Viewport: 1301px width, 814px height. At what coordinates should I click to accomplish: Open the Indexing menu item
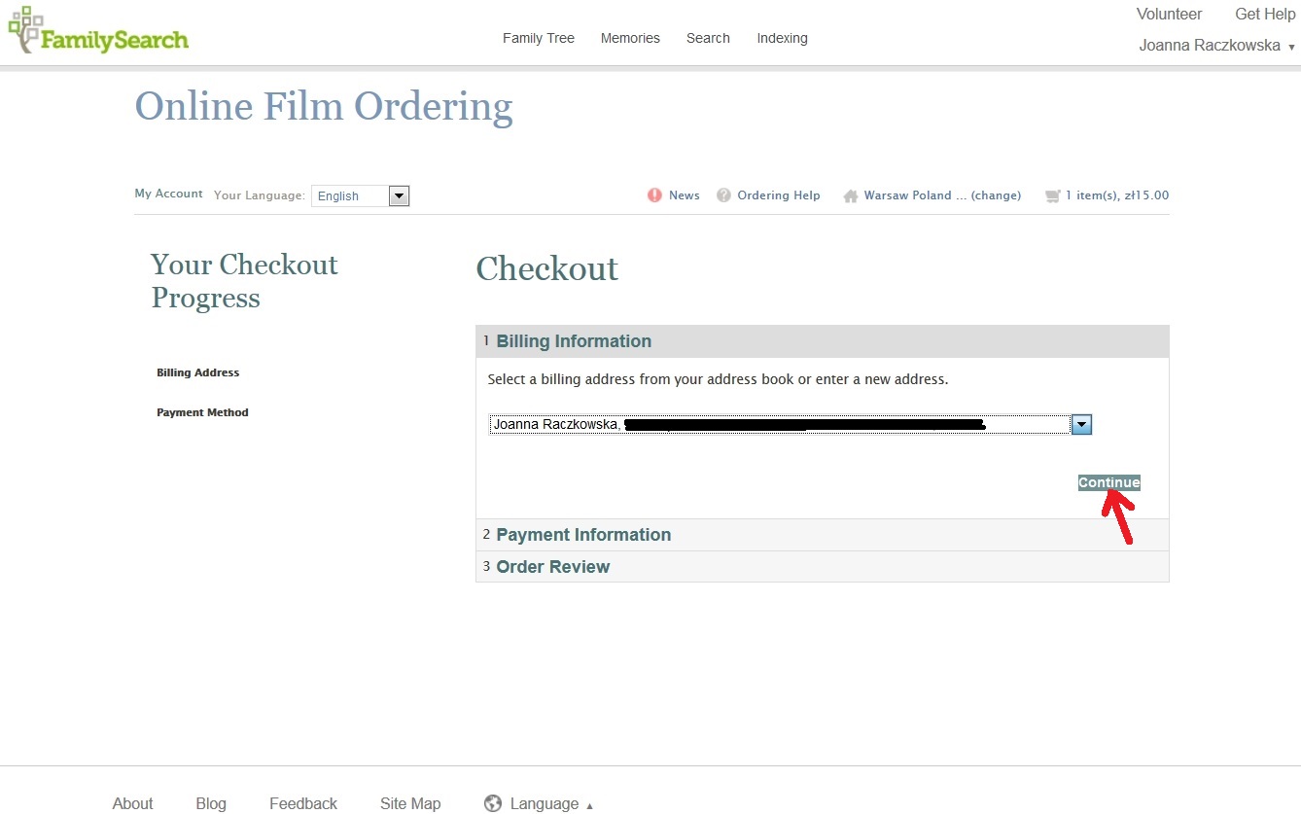782,38
